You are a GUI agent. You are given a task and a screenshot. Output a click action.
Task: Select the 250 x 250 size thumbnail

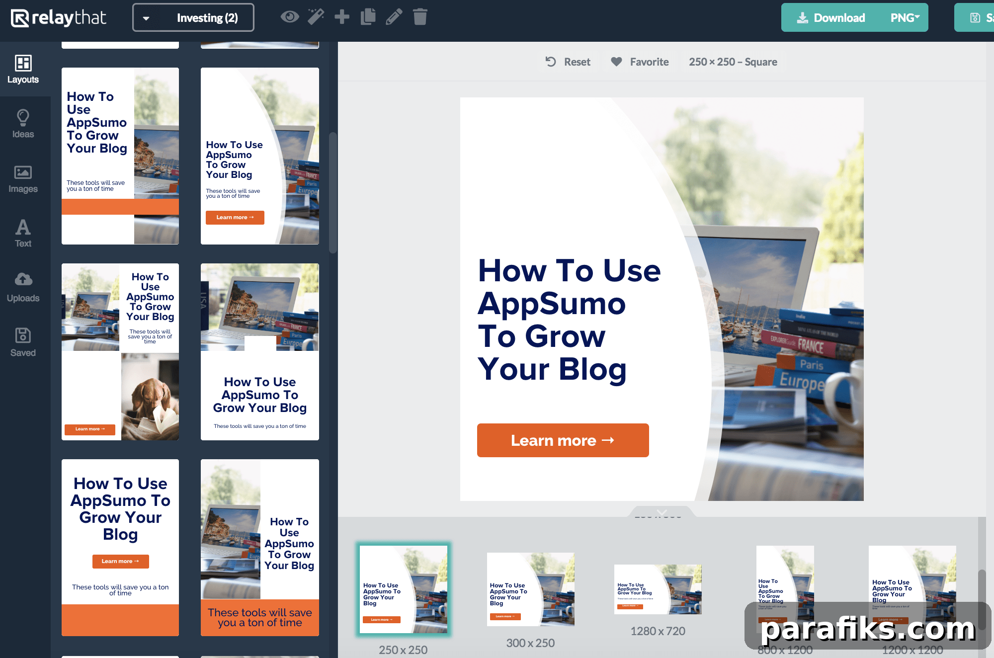404,589
